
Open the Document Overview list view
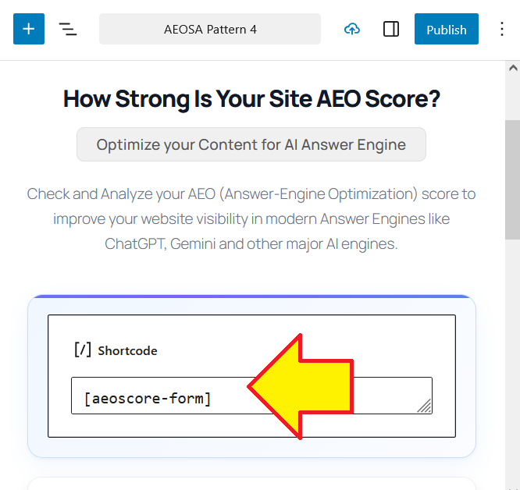point(68,30)
